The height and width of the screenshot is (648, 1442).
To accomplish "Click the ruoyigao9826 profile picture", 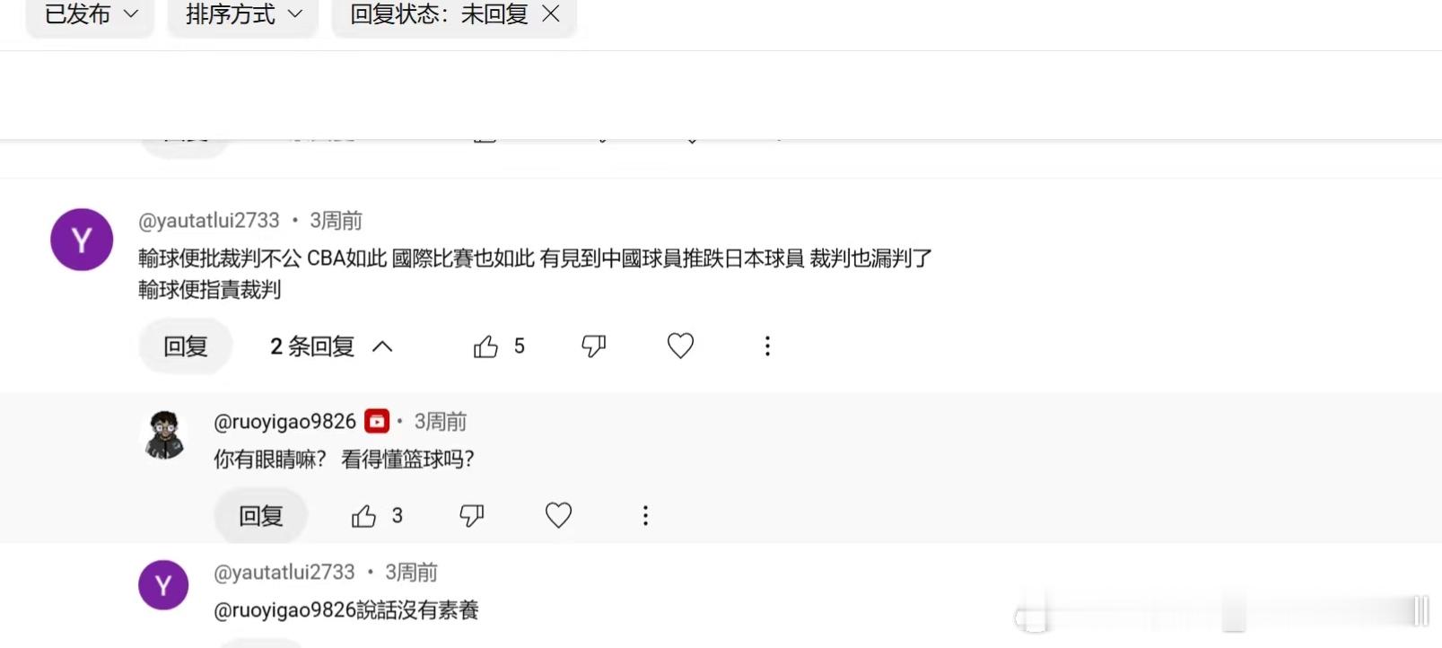I will [164, 434].
